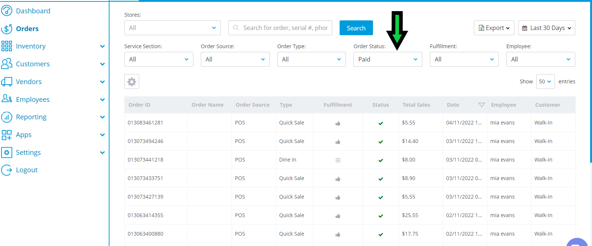Click green checkmark status of order 013083461281
Image resolution: width=592 pixels, height=246 pixels.
pos(380,123)
